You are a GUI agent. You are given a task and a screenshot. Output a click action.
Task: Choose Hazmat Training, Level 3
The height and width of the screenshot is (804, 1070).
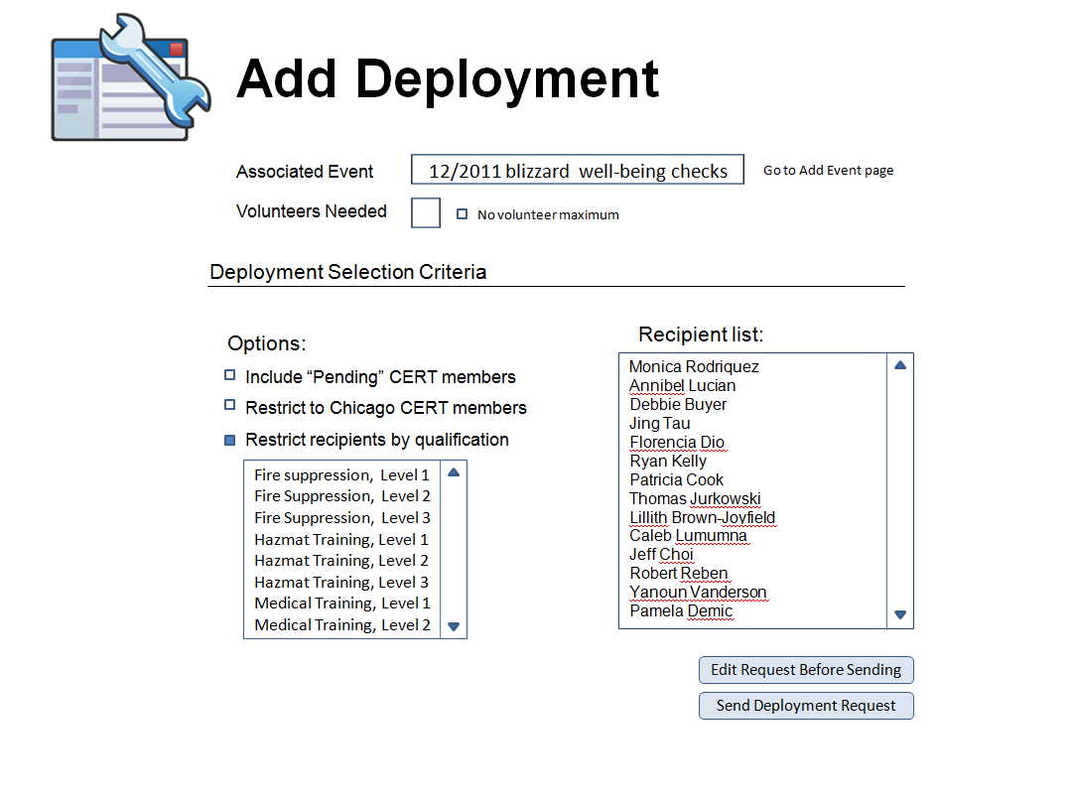[x=341, y=583]
